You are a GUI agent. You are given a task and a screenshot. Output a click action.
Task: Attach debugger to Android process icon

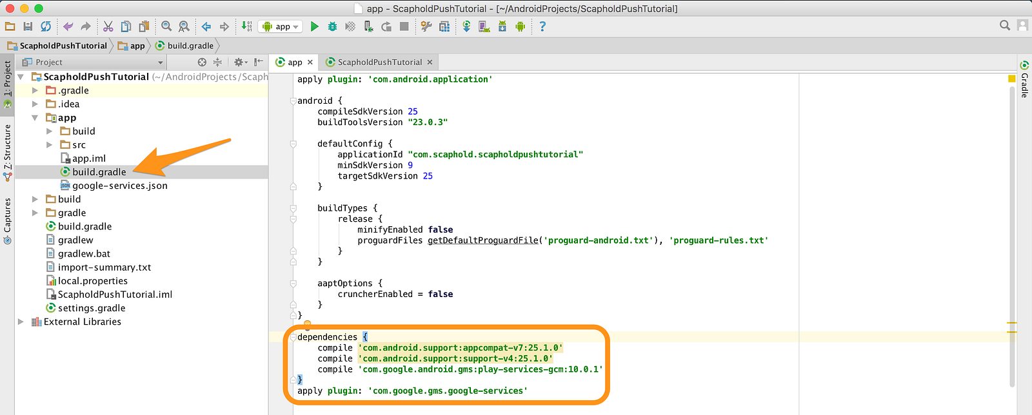click(x=368, y=26)
